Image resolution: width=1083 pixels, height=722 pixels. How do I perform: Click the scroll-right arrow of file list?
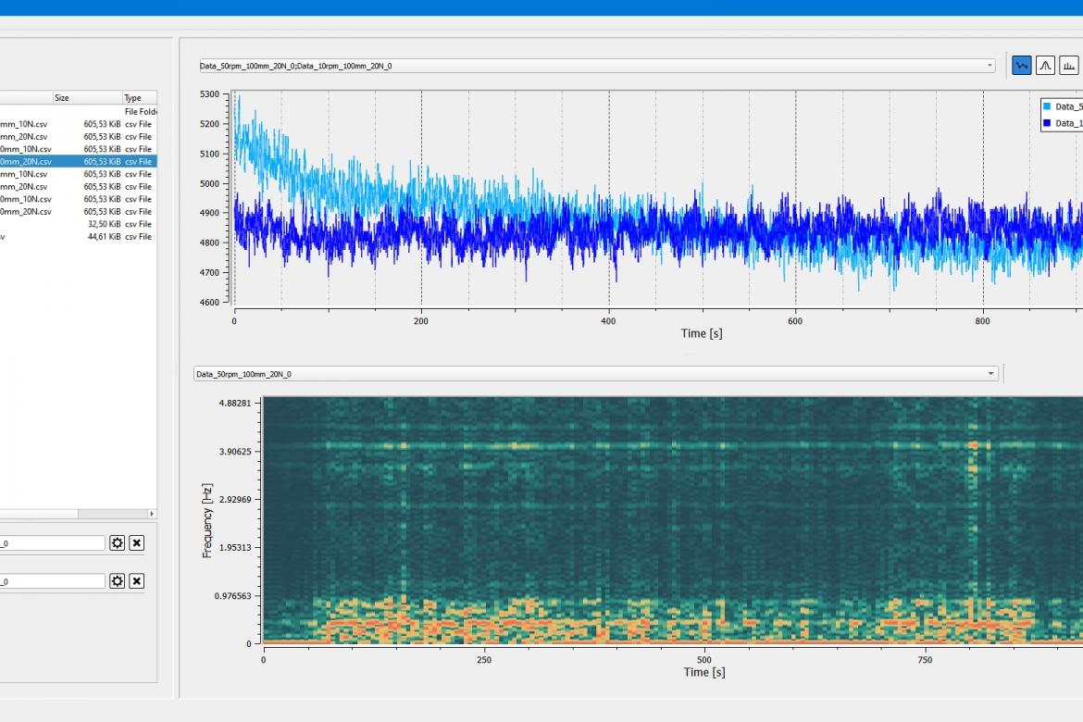tap(152, 514)
